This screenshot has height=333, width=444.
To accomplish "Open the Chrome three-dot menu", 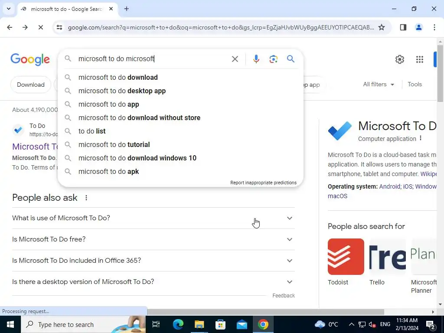I will point(434,27).
